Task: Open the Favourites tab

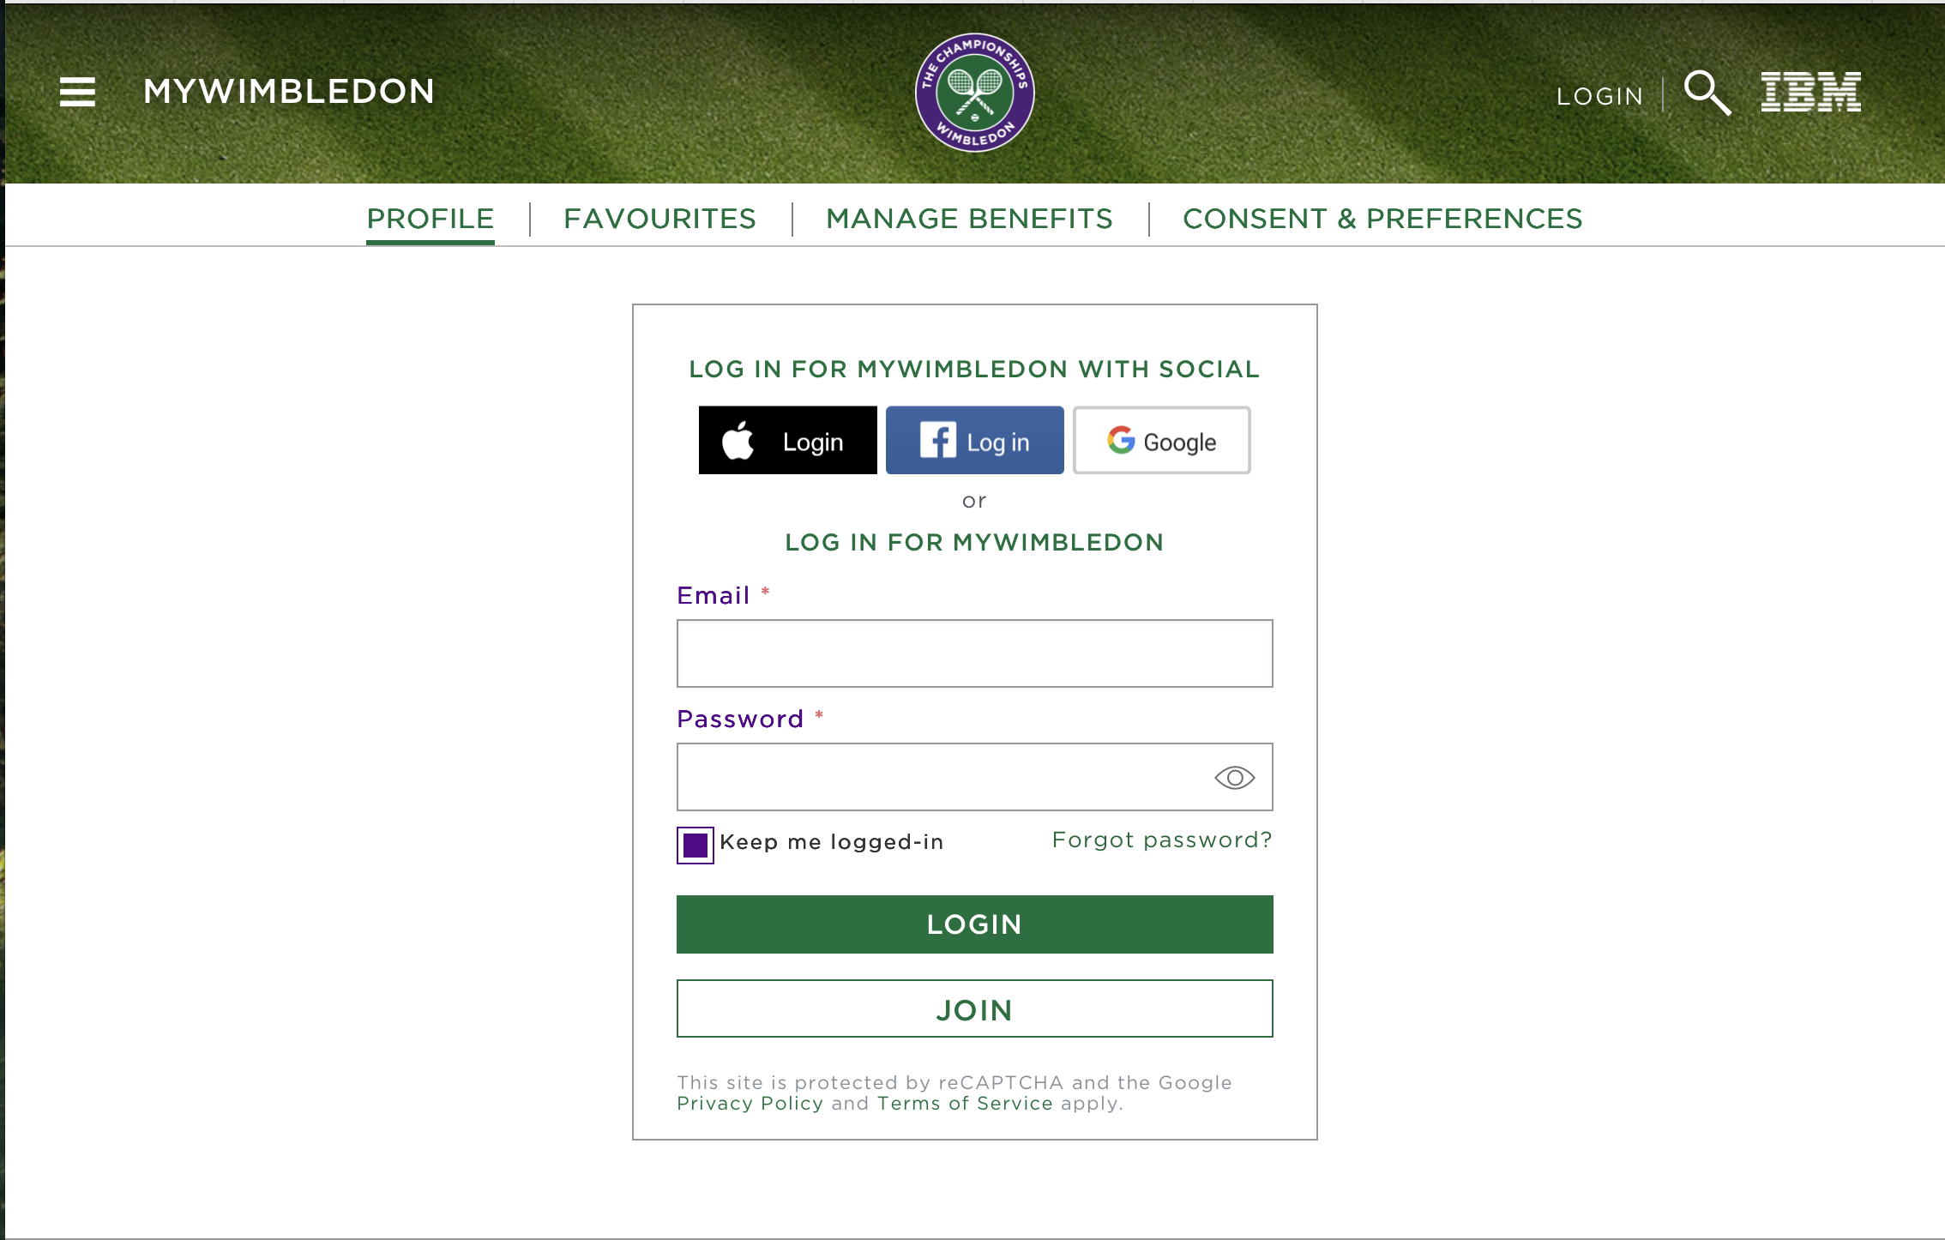Action: click(x=659, y=219)
